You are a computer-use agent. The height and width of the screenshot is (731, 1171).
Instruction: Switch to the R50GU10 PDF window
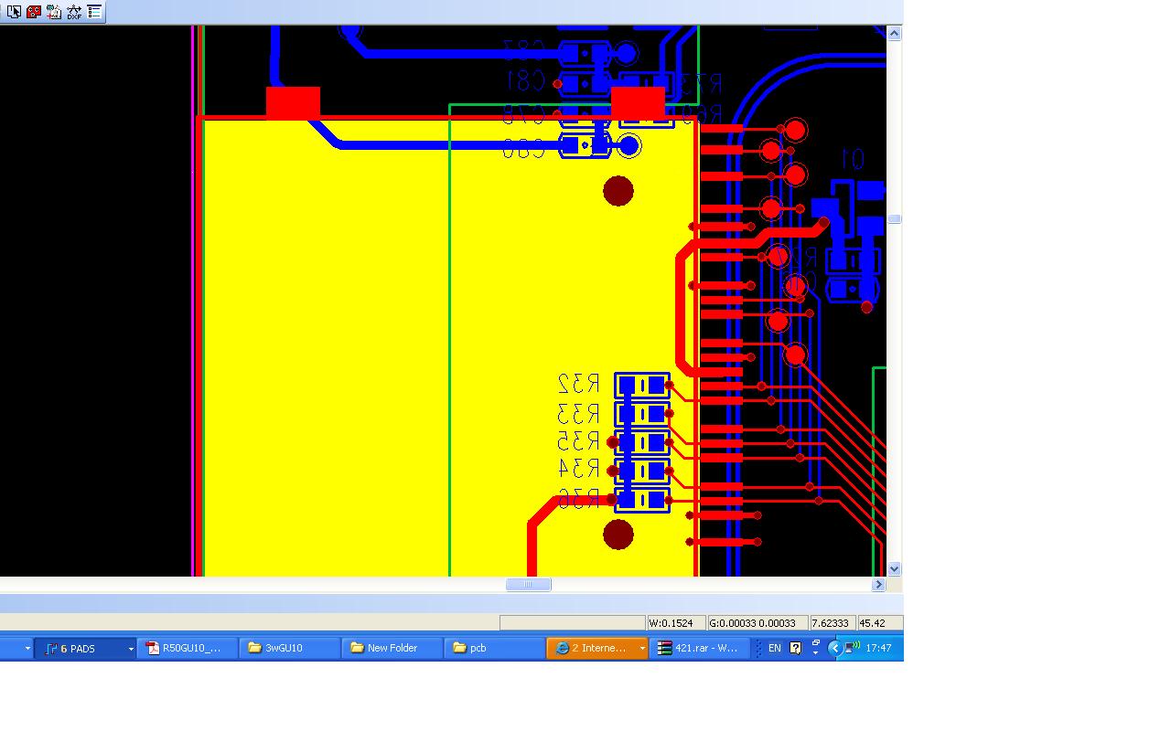click(187, 649)
